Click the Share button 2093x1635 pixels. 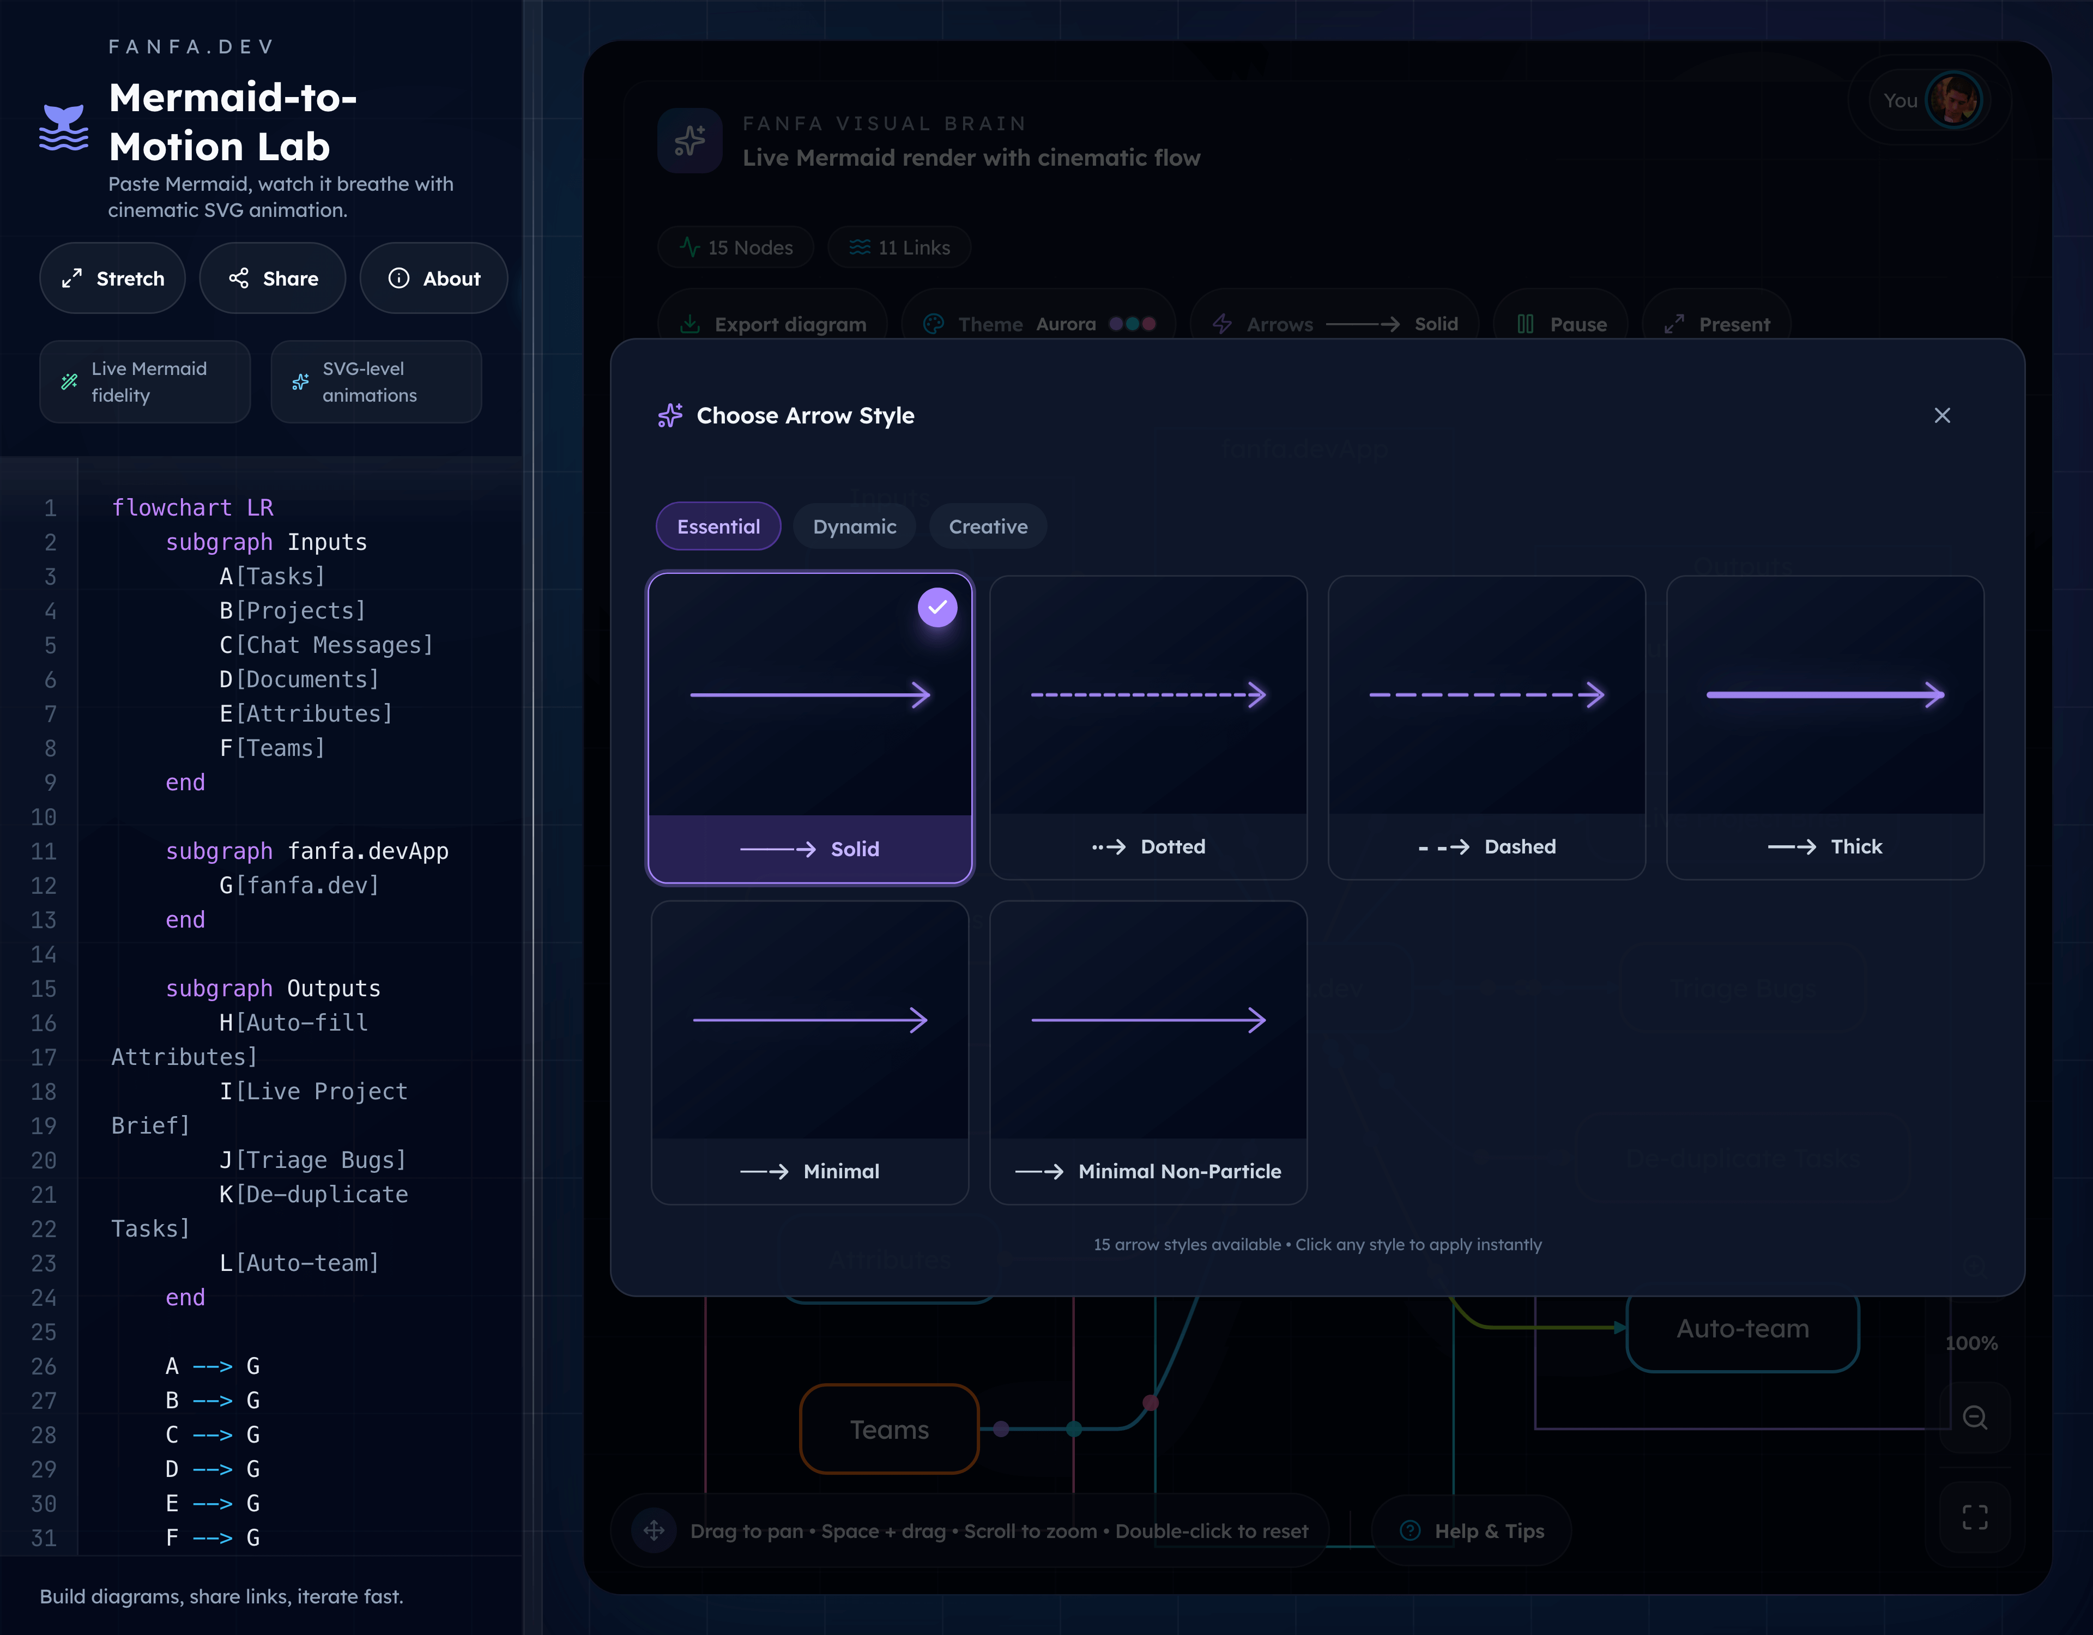click(x=272, y=278)
